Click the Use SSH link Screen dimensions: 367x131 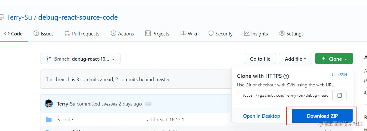point(339,75)
